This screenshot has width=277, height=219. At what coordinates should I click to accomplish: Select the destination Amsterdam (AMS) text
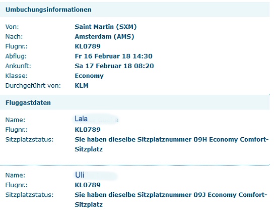click(x=104, y=37)
